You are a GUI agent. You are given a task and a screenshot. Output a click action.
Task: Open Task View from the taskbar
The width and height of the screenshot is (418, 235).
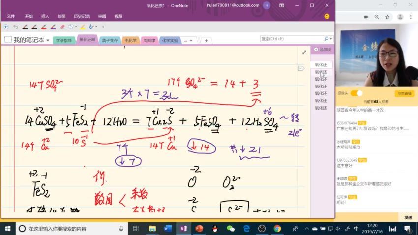click(x=136, y=229)
